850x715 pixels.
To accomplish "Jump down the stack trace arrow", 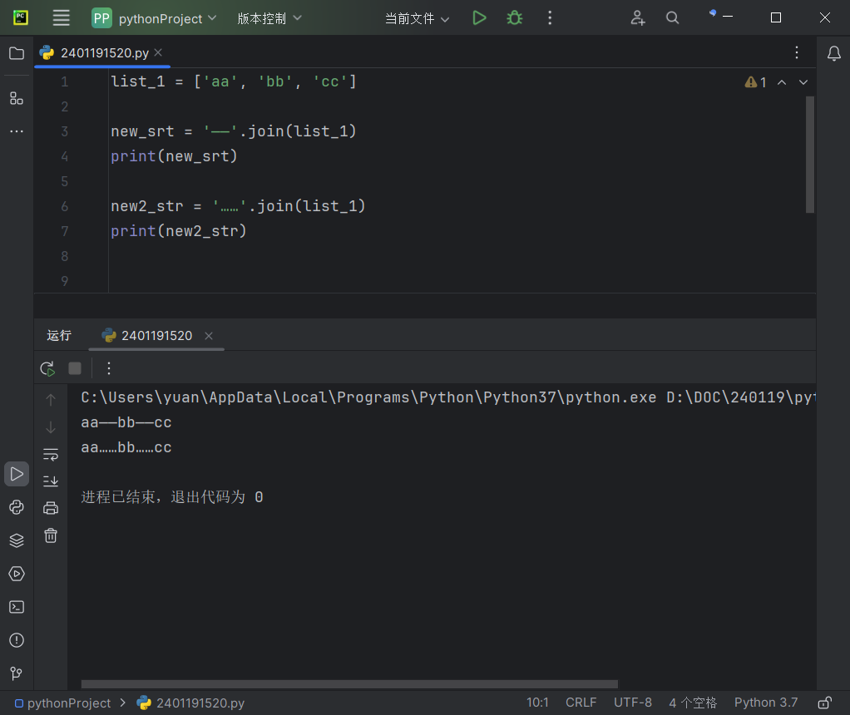I will click(51, 427).
